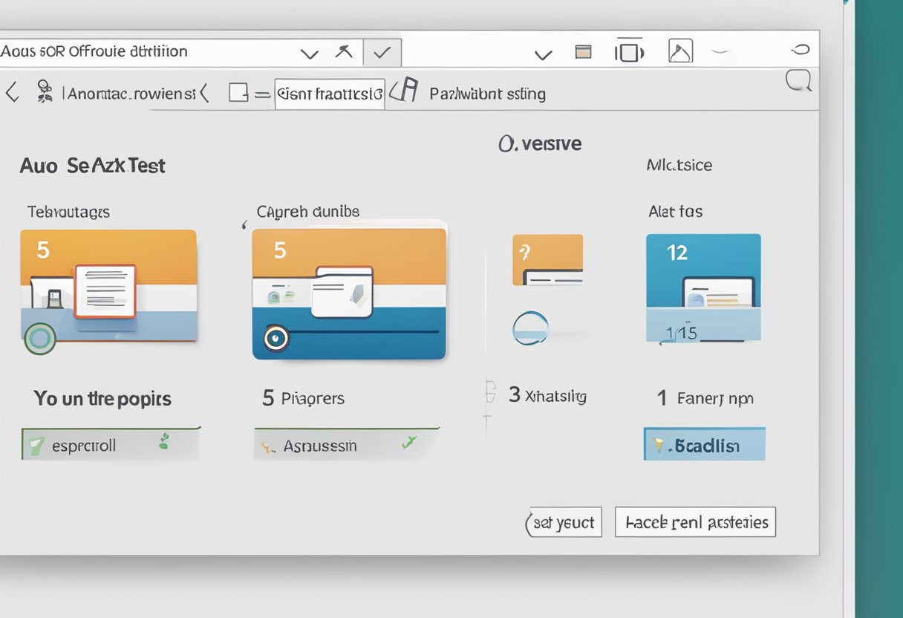
Task: Click the overlapping-windows icon in the top toolbar
Action: [630, 51]
